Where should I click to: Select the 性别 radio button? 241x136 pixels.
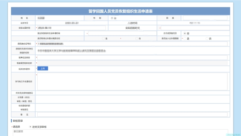point(112,18)
